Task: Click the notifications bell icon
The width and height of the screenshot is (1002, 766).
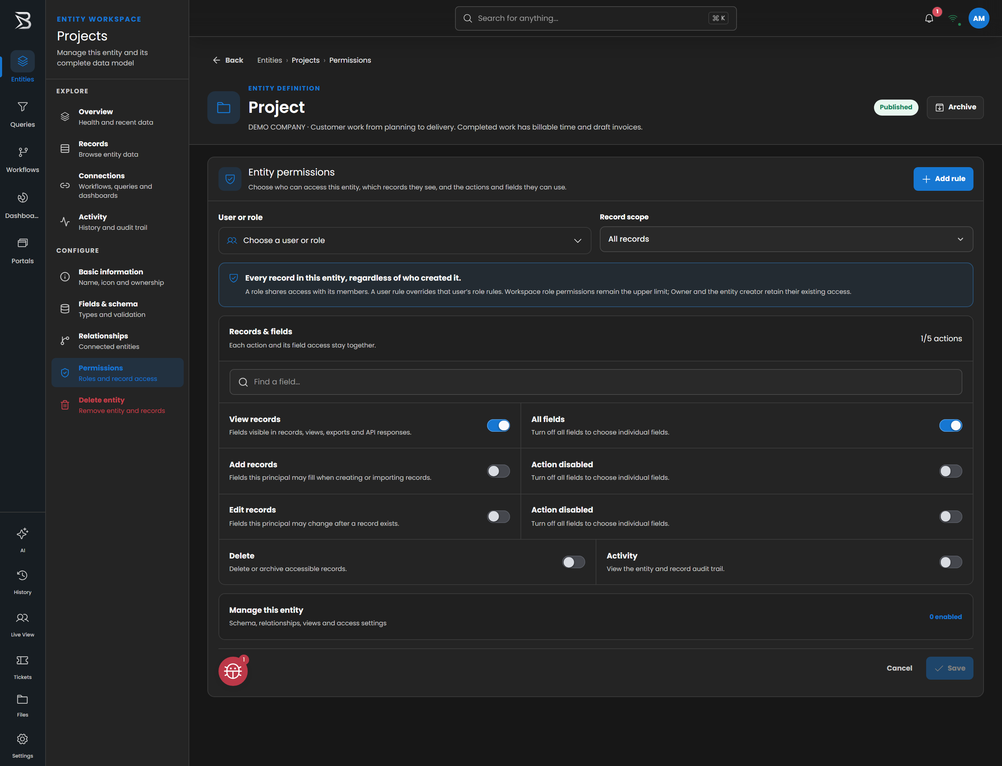Action: tap(929, 18)
